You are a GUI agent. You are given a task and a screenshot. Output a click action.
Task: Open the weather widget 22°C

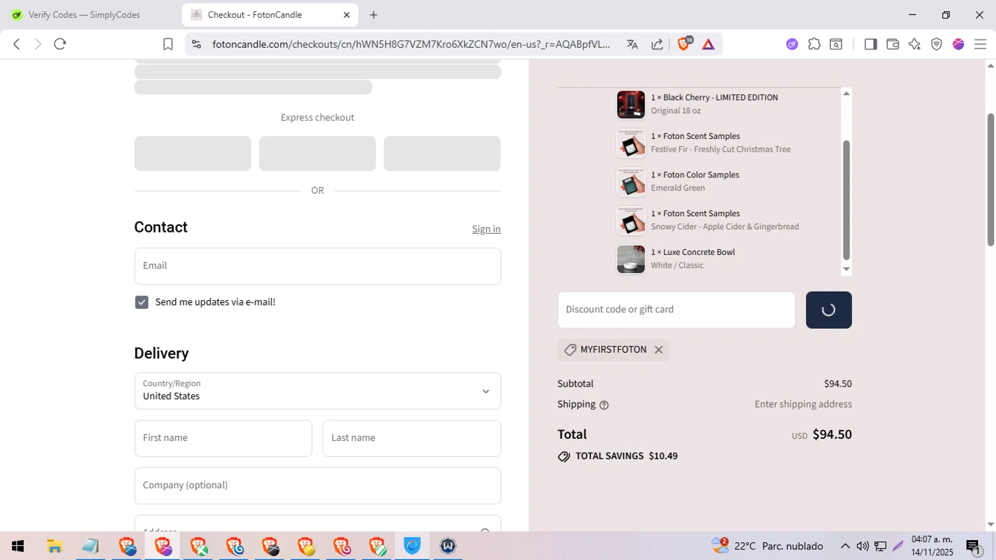767,546
